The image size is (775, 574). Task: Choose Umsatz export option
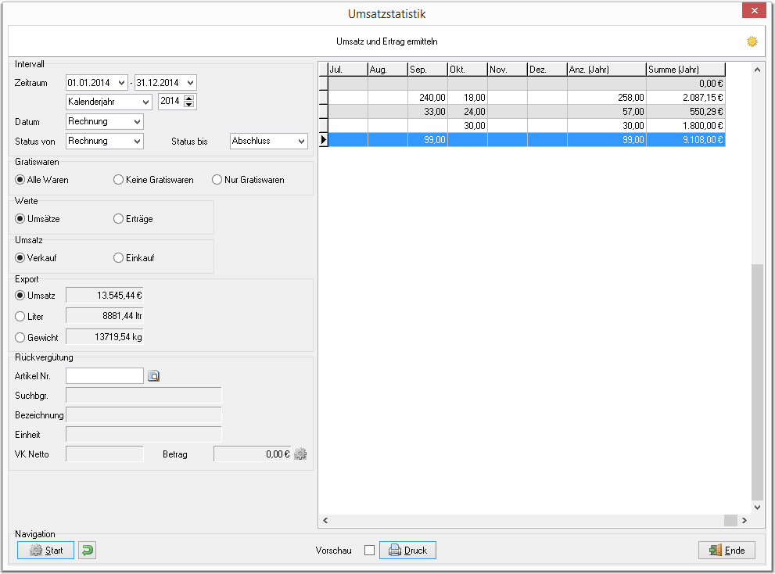(20, 296)
